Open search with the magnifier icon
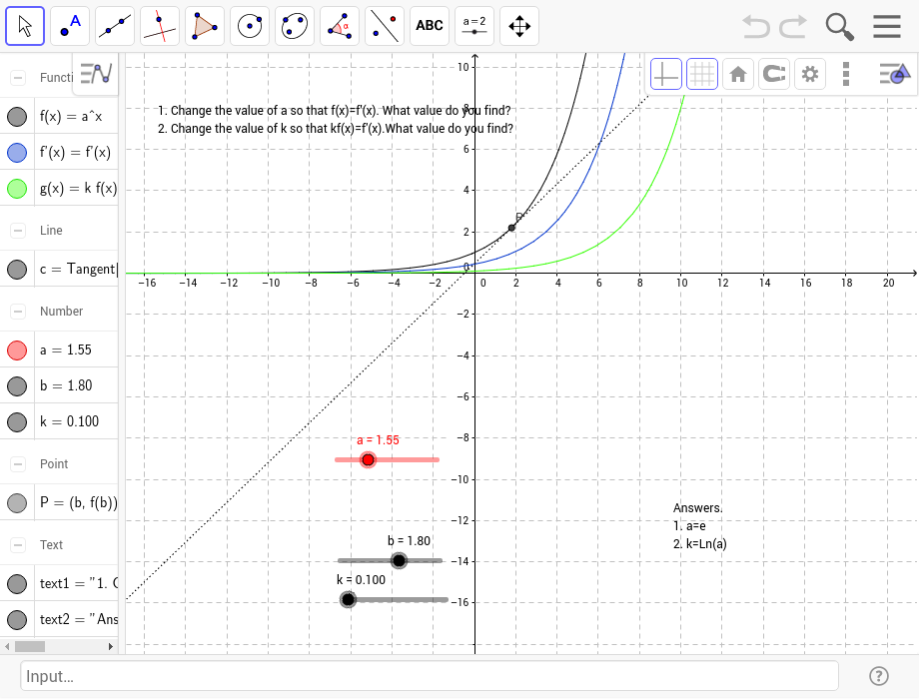The width and height of the screenshot is (919, 699). pyautogui.click(x=839, y=26)
